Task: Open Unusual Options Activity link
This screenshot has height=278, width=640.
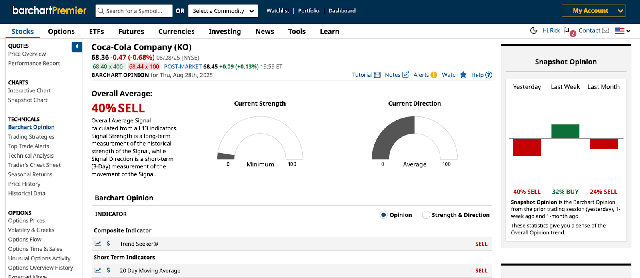Action: click(39, 258)
